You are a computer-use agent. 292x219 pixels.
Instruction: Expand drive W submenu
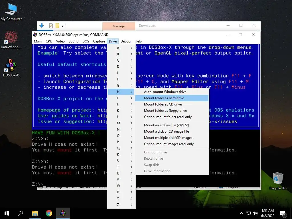tap(121, 186)
